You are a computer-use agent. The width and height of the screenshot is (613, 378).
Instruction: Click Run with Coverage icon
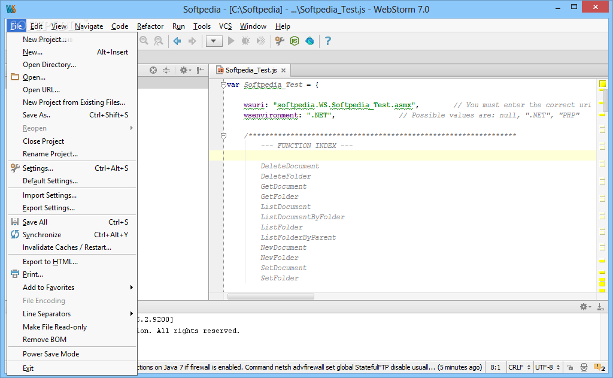click(x=261, y=41)
